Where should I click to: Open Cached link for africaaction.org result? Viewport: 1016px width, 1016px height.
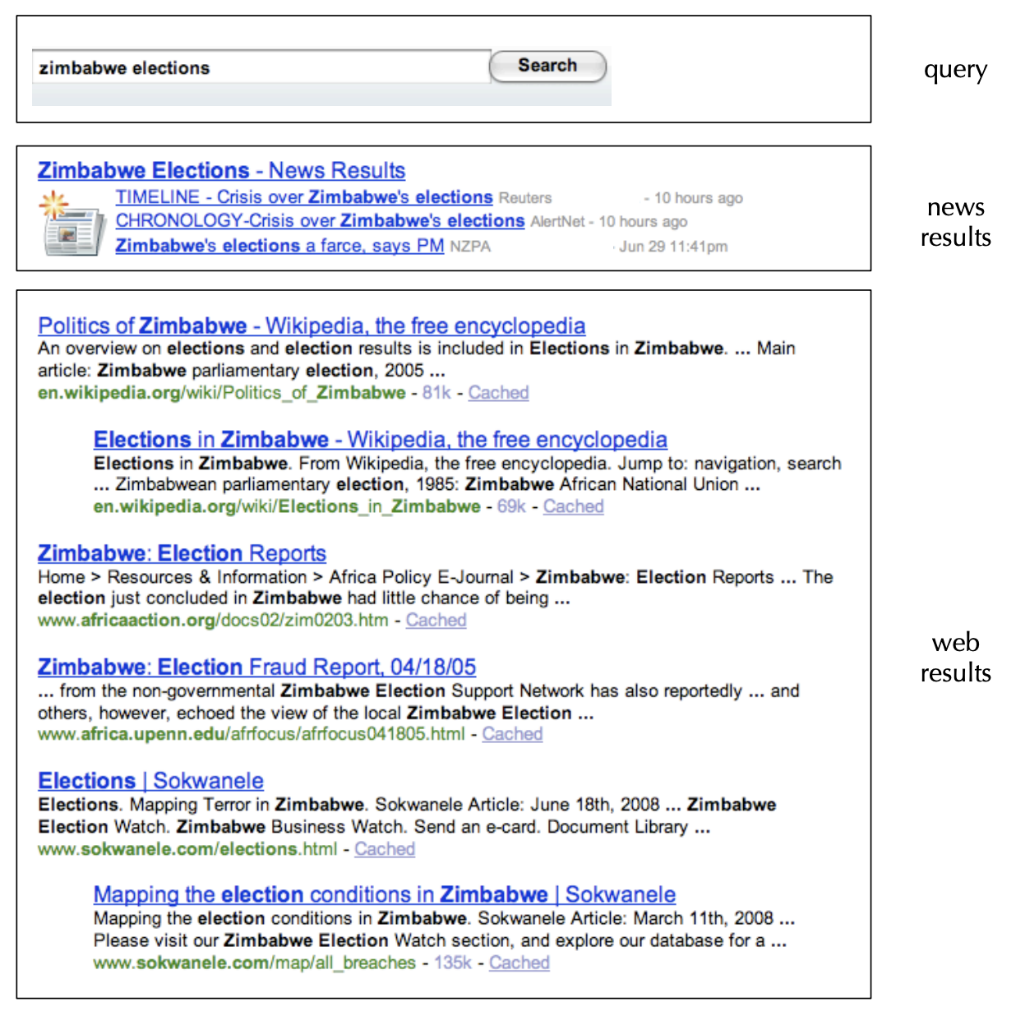pos(436,621)
